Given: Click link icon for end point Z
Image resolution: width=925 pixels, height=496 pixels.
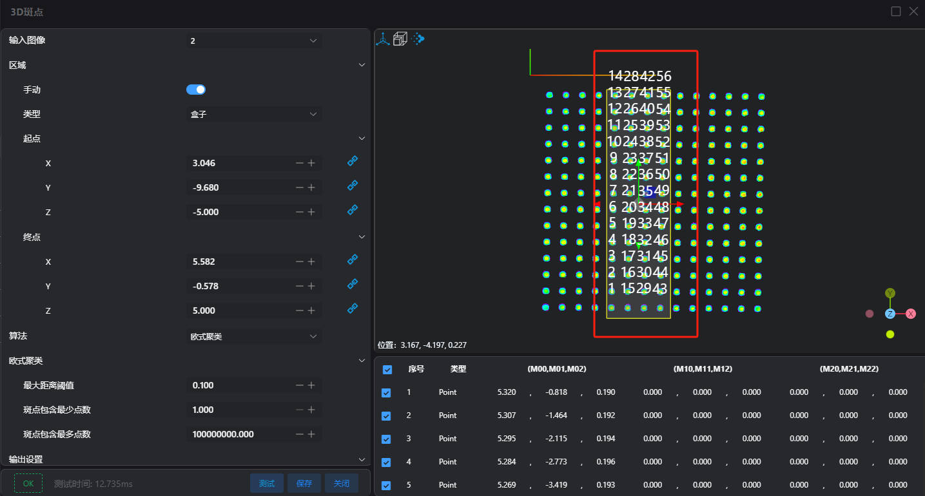Looking at the screenshot, I should tap(353, 309).
